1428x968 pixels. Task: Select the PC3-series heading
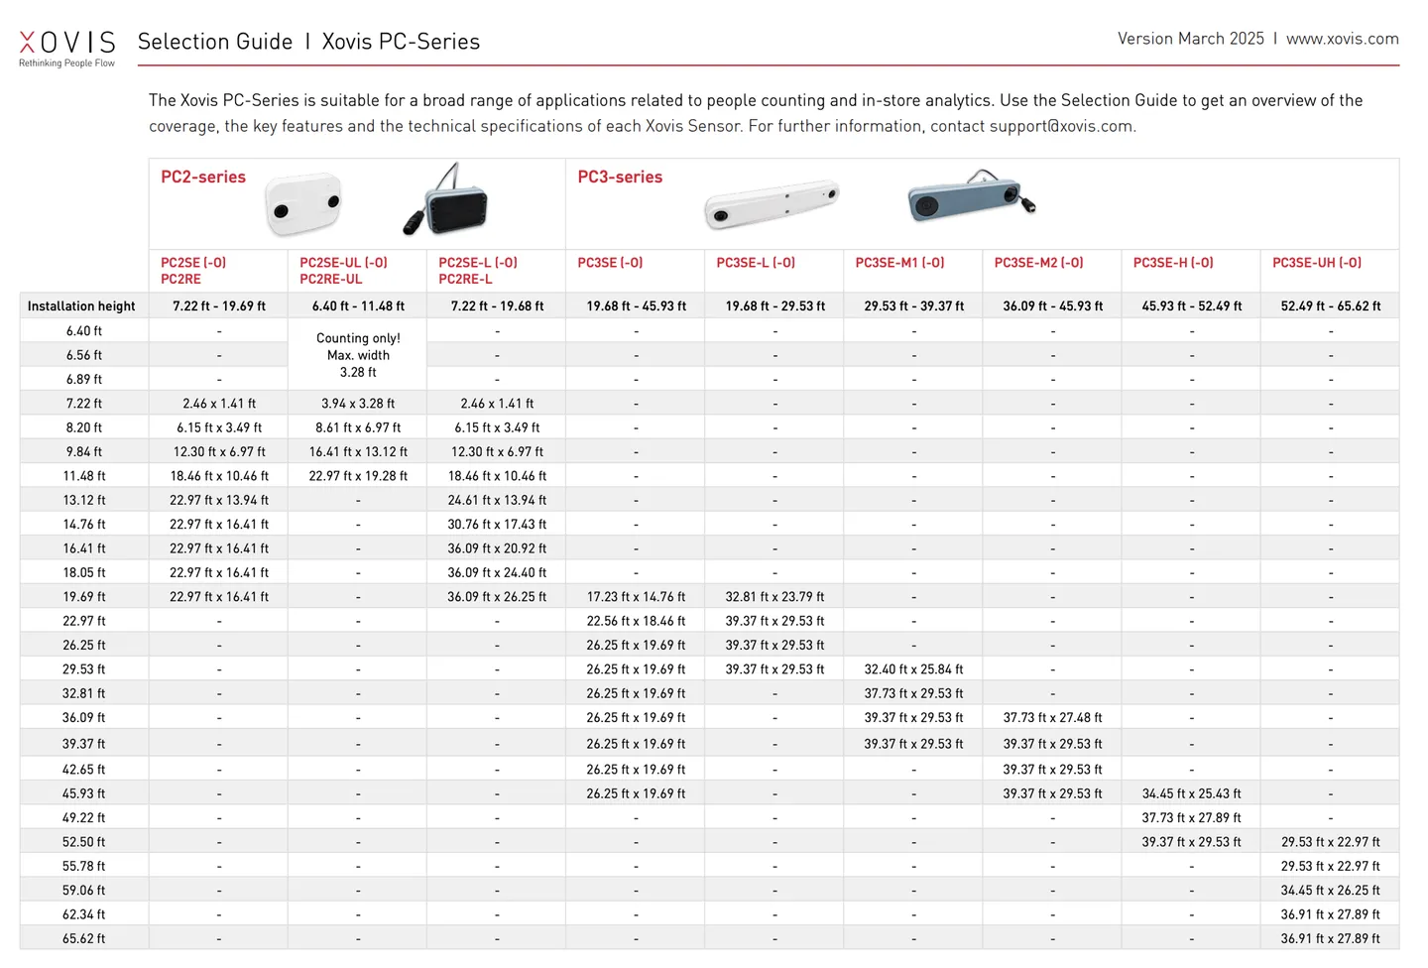pos(620,177)
